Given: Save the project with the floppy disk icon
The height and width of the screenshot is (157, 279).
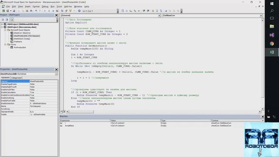Looking at the screenshot, I should (14, 11).
